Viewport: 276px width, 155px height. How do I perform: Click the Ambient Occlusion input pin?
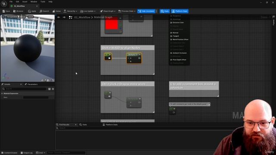(x=171, y=53)
